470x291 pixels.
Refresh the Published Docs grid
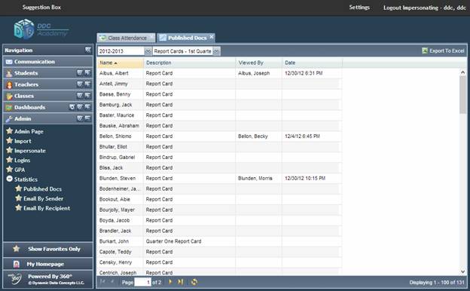pos(194,282)
